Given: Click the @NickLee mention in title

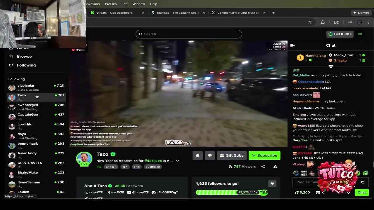Looking at the screenshot, I should (153, 161).
